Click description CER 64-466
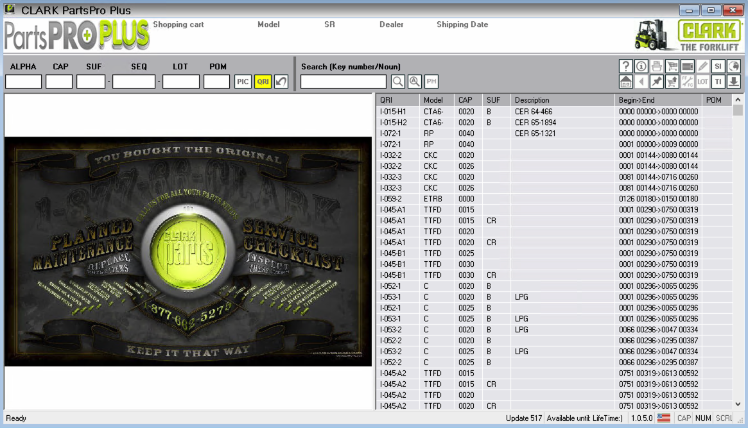The height and width of the screenshot is (428, 748). (534, 112)
